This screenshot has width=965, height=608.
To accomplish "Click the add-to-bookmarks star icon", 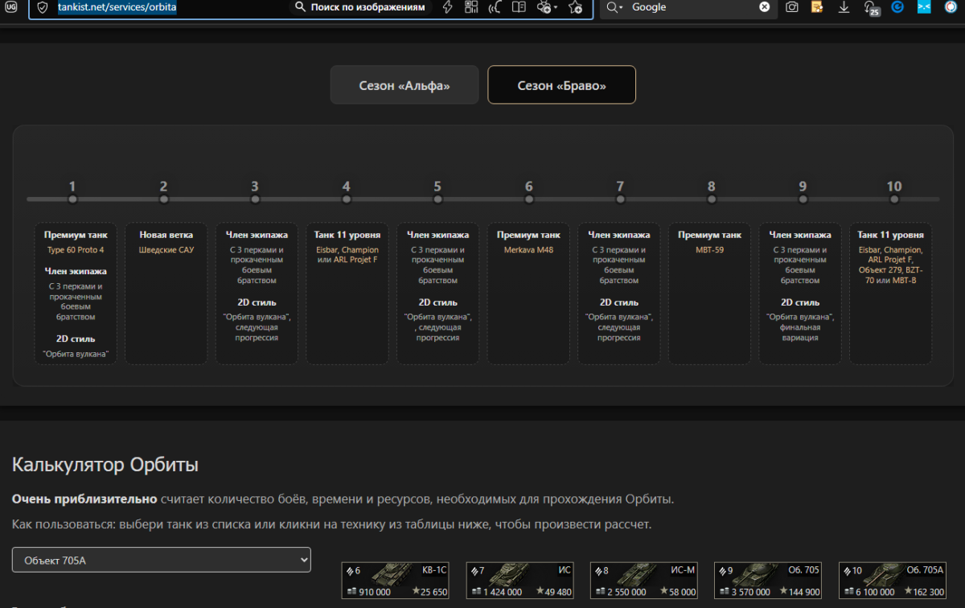I will click(x=575, y=7).
